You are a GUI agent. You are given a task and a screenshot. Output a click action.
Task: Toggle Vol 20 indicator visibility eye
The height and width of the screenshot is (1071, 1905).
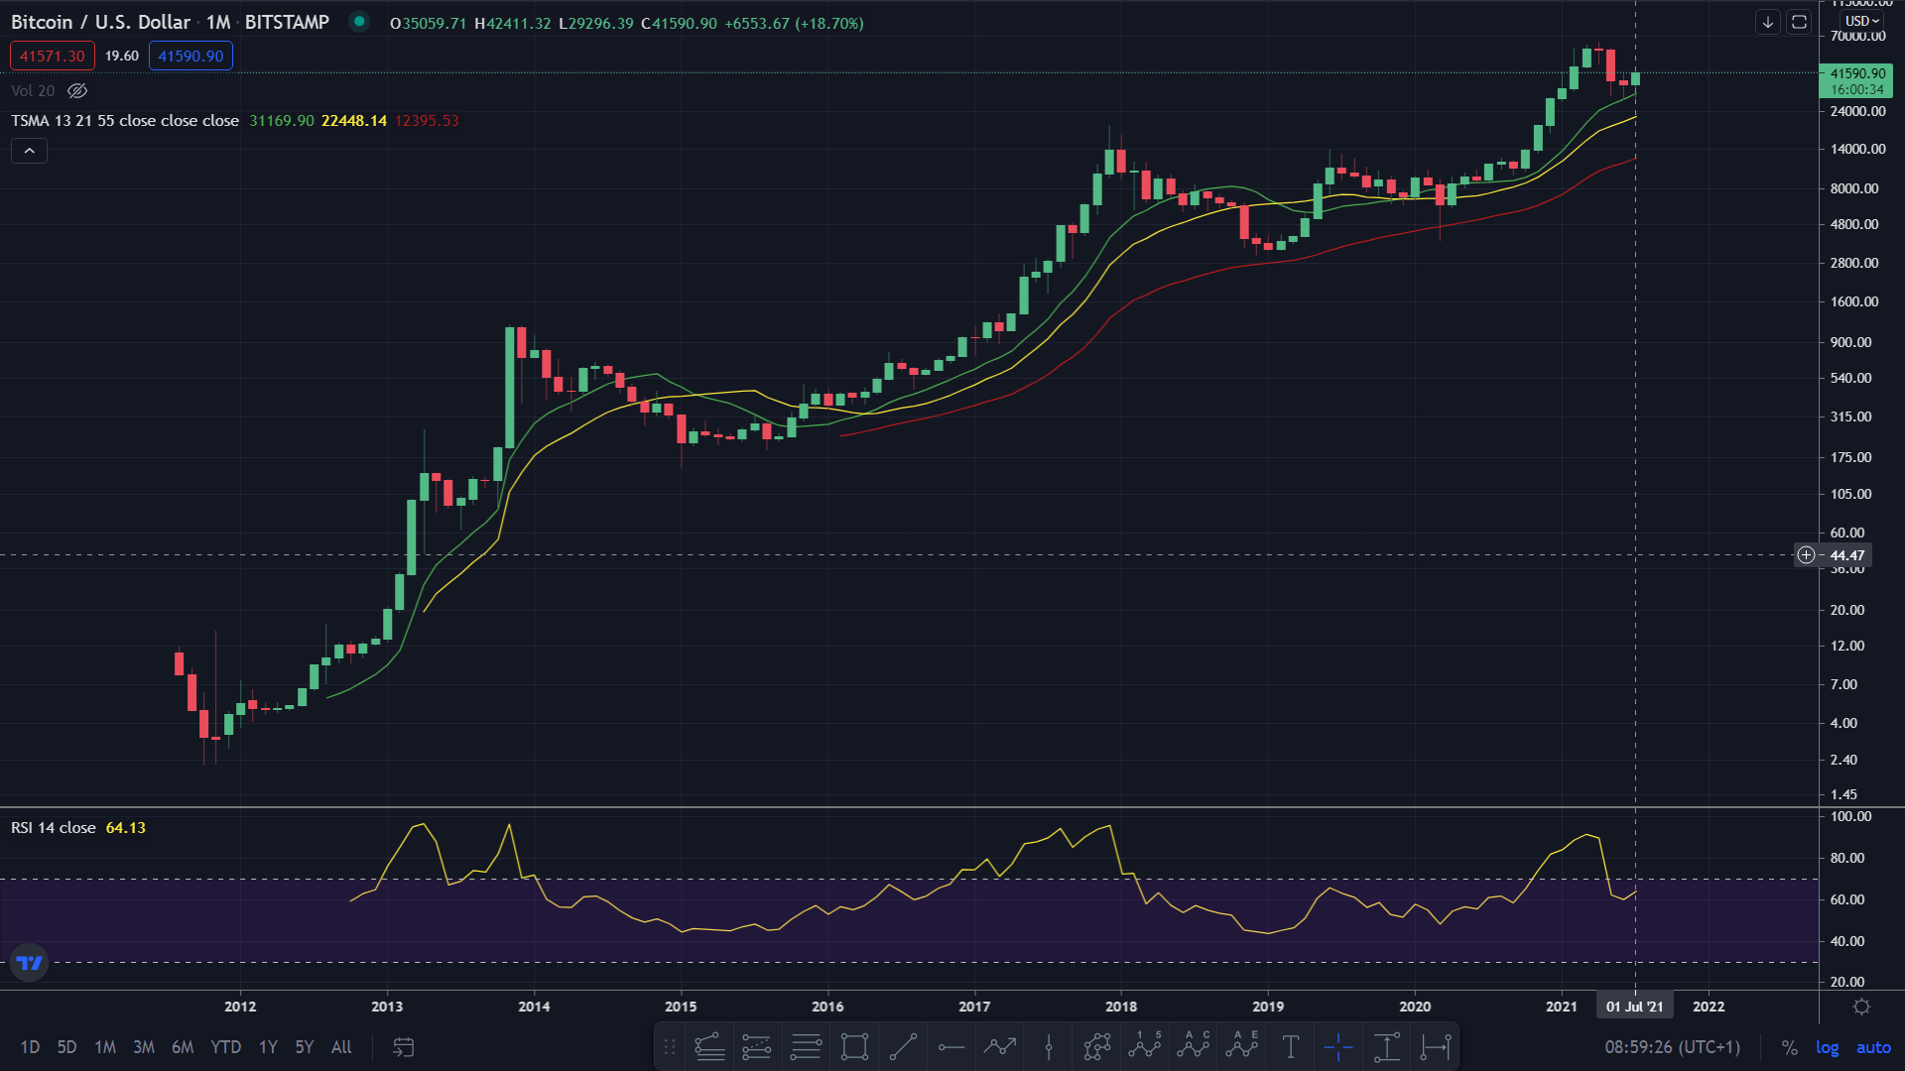point(77,91)
